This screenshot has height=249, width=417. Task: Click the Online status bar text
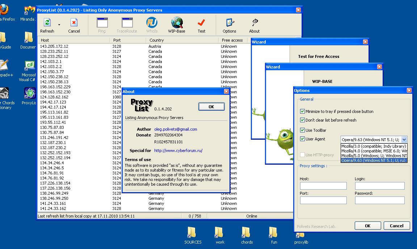click(252, 216)
